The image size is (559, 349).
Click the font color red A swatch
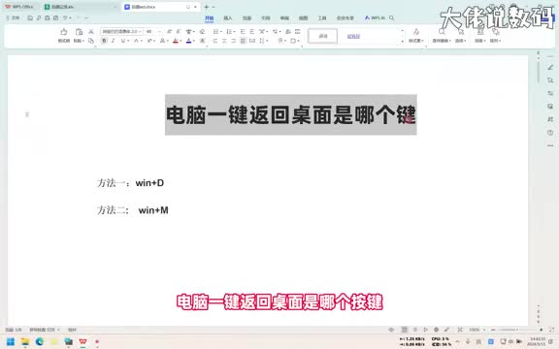pos(176,41)
